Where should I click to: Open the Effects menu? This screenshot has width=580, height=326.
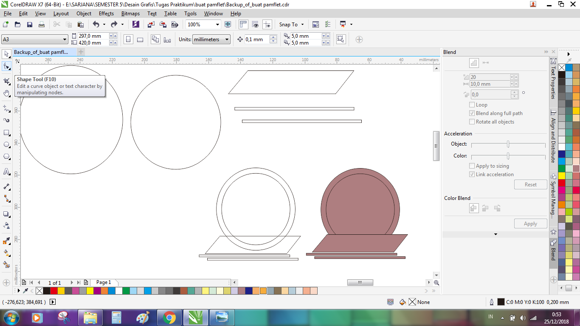pyautogui.click(x=106, y=14)
